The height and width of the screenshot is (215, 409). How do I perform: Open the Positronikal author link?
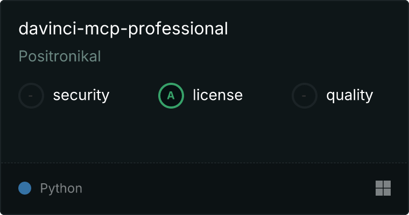(60, 56)
